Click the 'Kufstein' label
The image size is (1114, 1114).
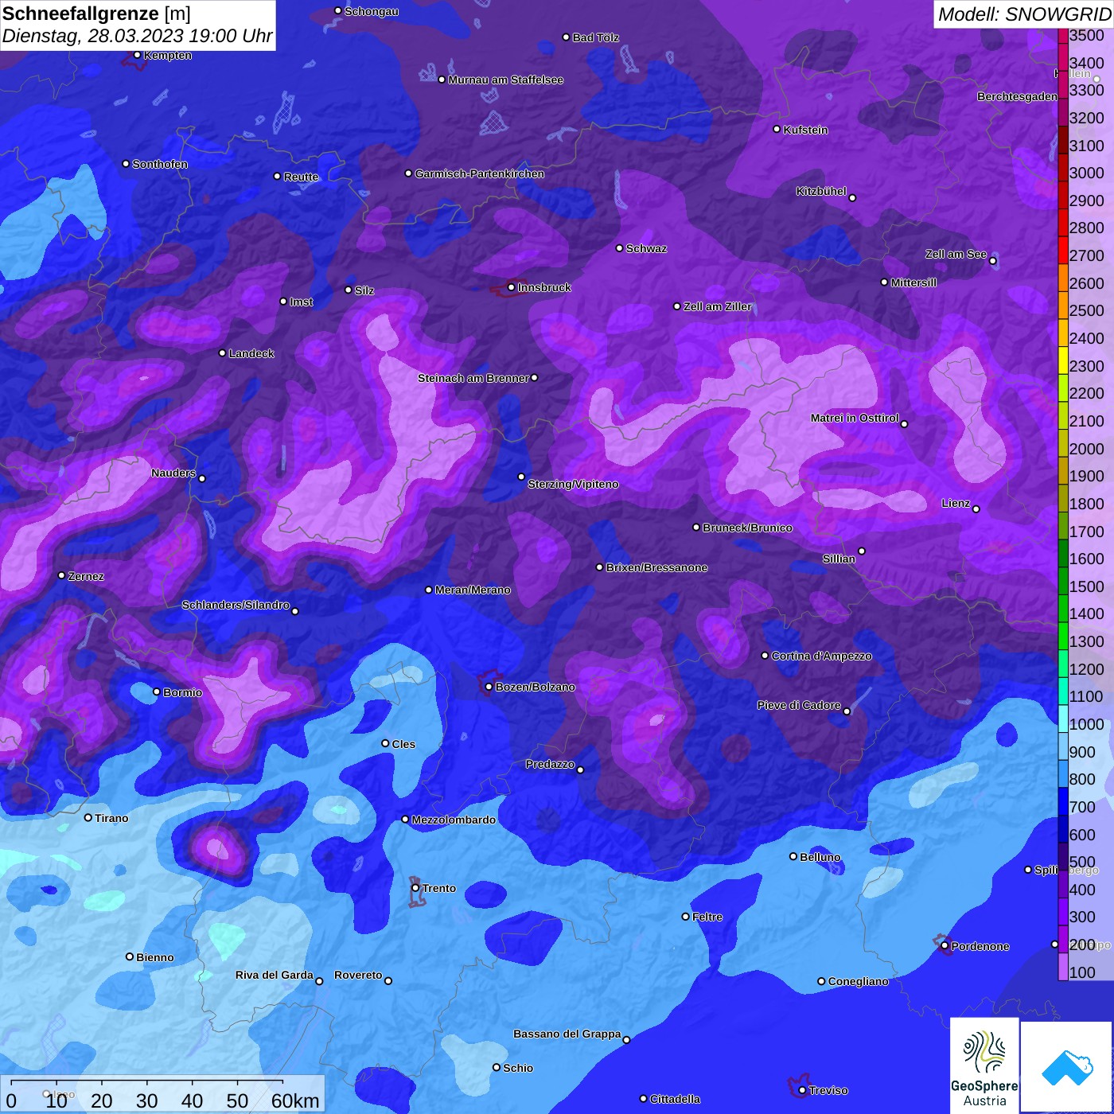pyautogui.click(x=806, y=130)
